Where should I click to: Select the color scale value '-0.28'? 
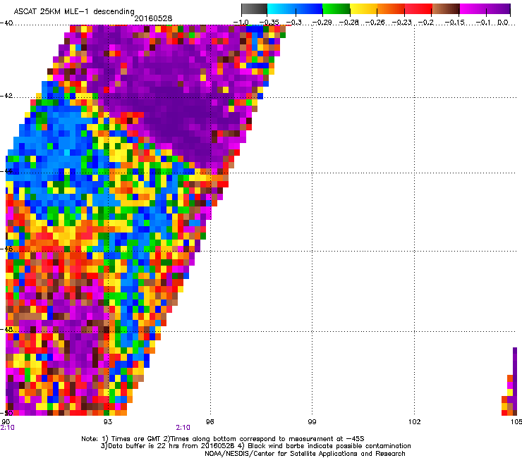click(349, 23)
